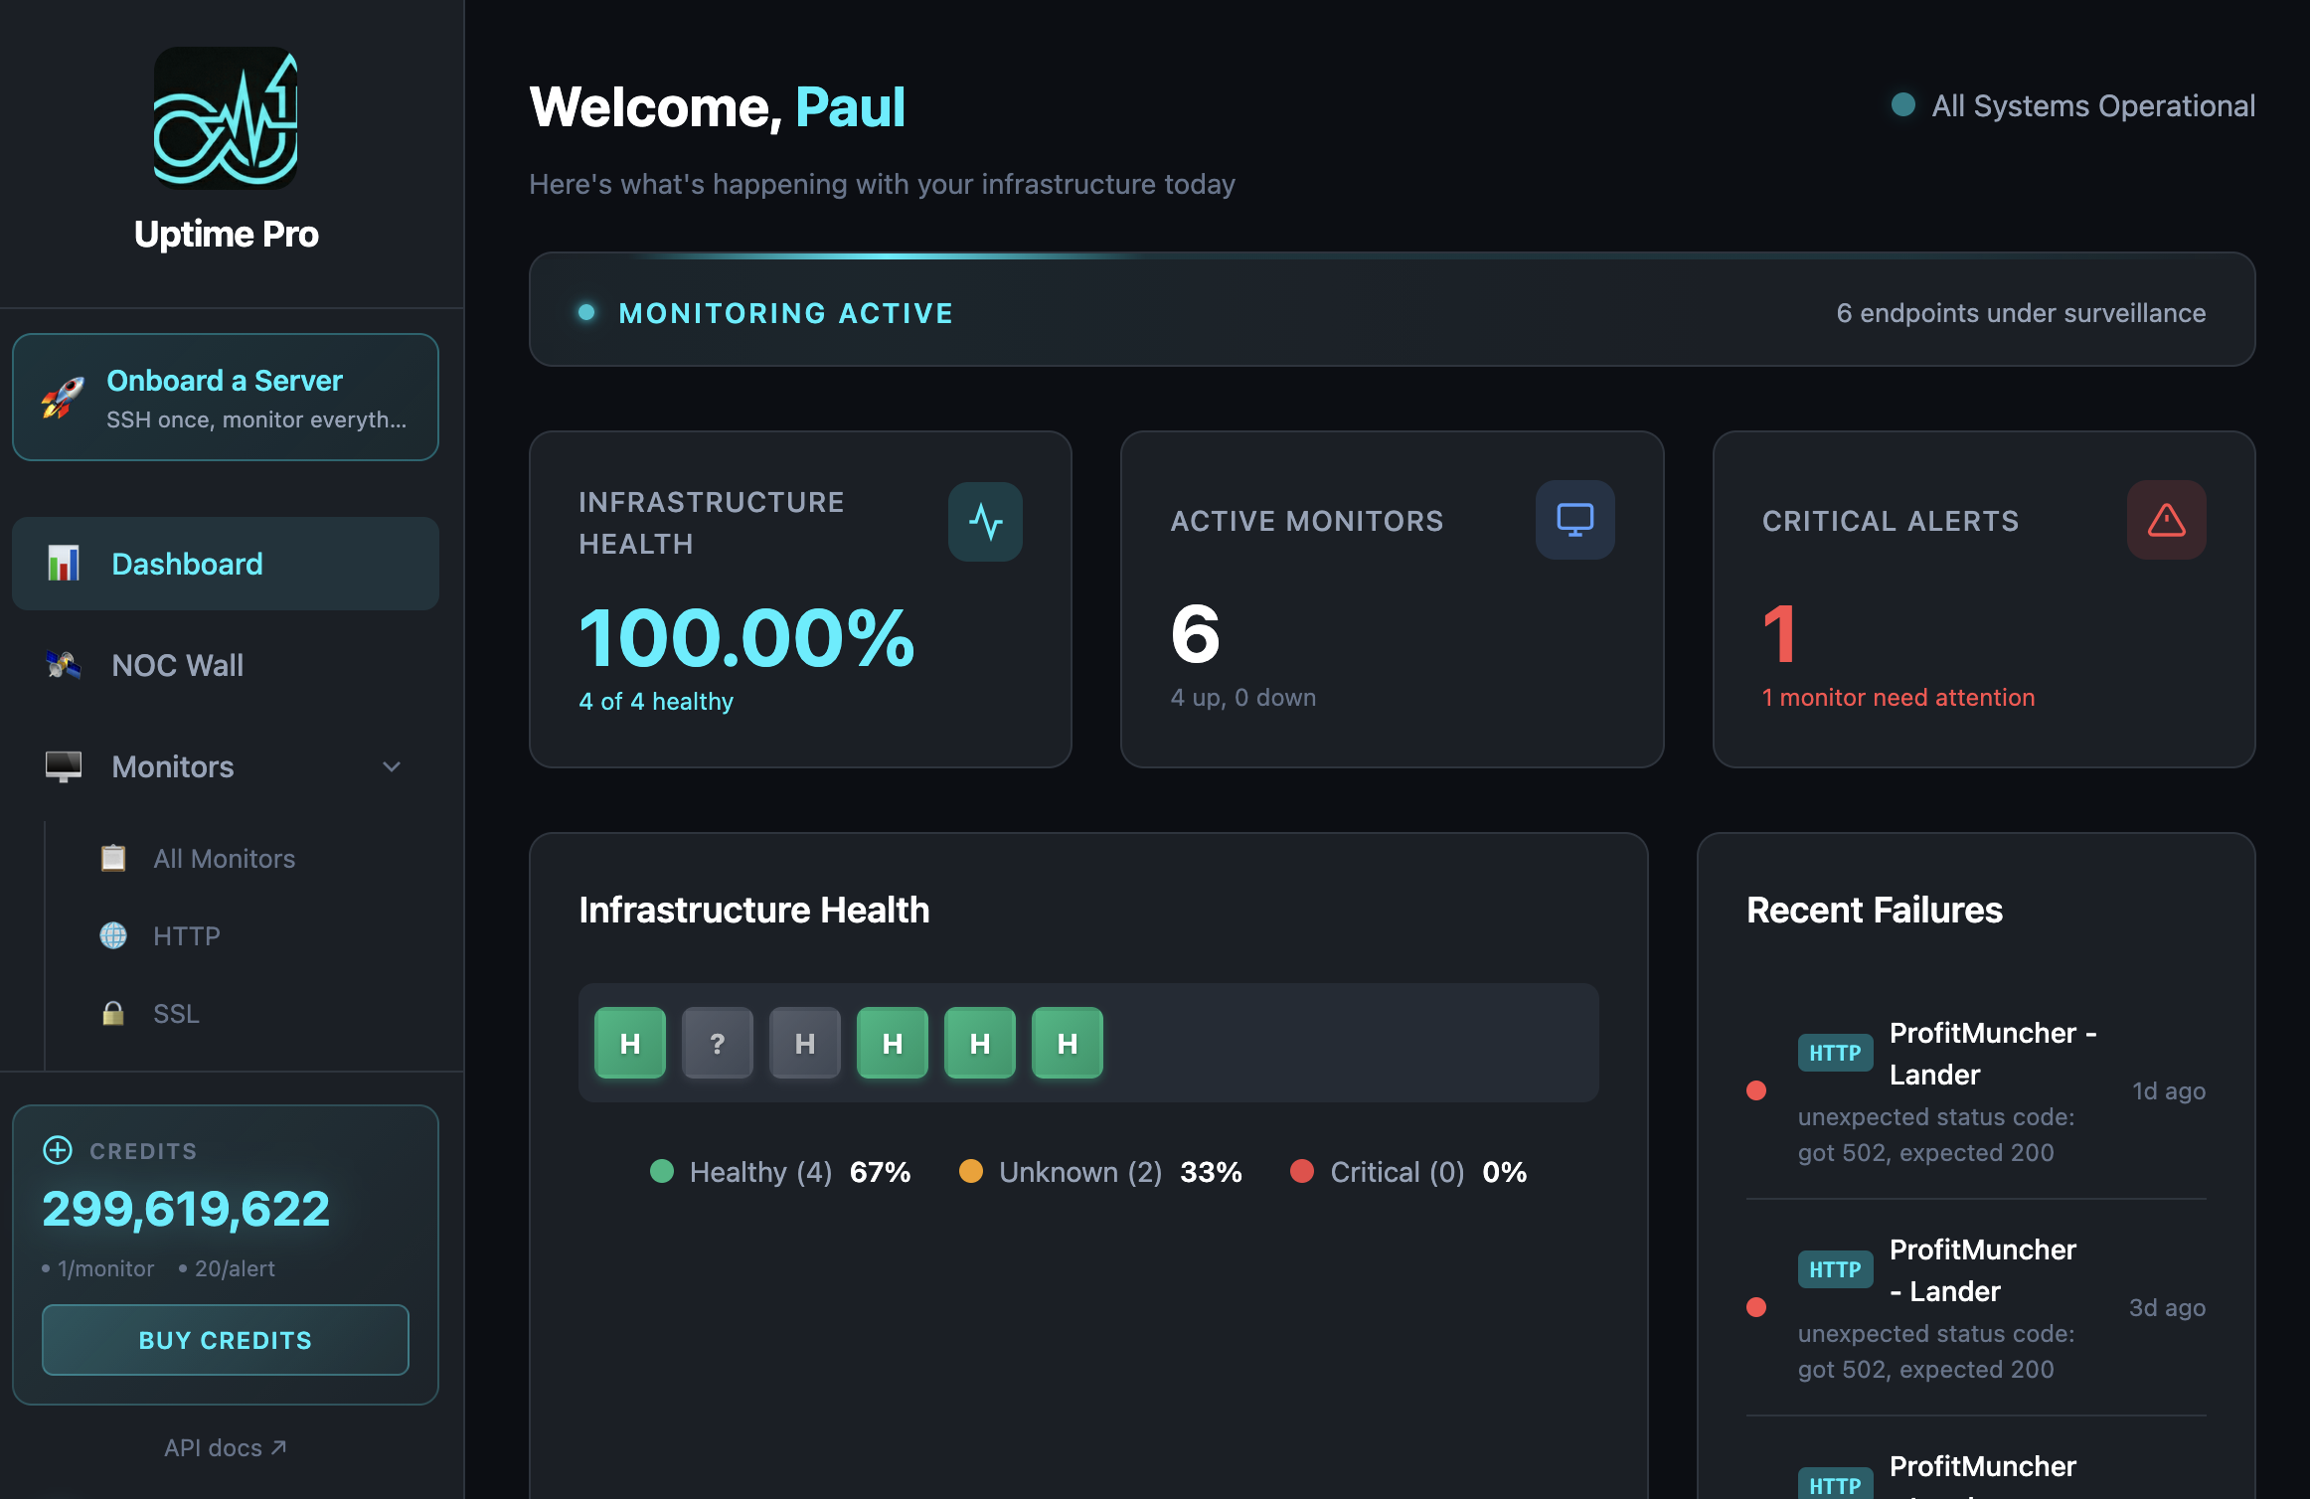Image resolution: width=2310 pixels, height=1499 pixels.
Task: Click the Active Monitors display icon
Action: (x=1574, y=520)
